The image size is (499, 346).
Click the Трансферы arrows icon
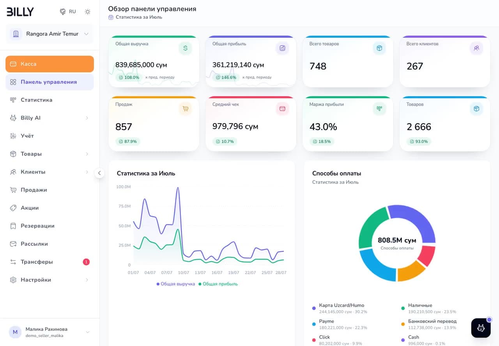tap(13, 262)
